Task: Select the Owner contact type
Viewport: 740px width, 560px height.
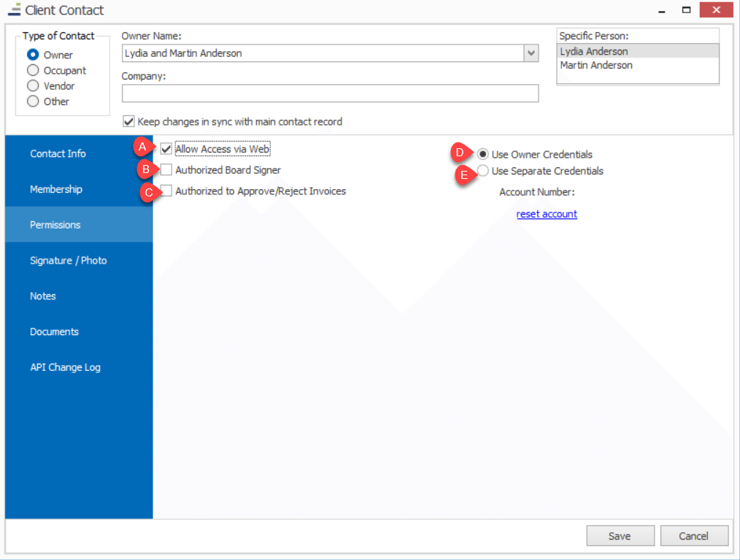Action: click(33, 55)
